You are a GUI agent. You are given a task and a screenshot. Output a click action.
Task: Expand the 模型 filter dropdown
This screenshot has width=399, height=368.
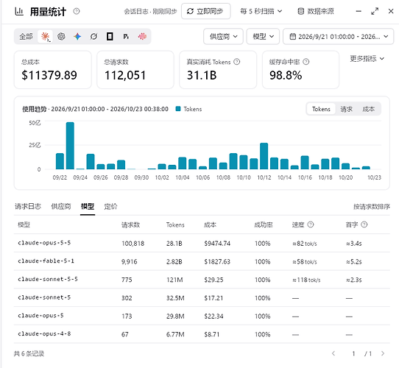click(x=263, y=36)
